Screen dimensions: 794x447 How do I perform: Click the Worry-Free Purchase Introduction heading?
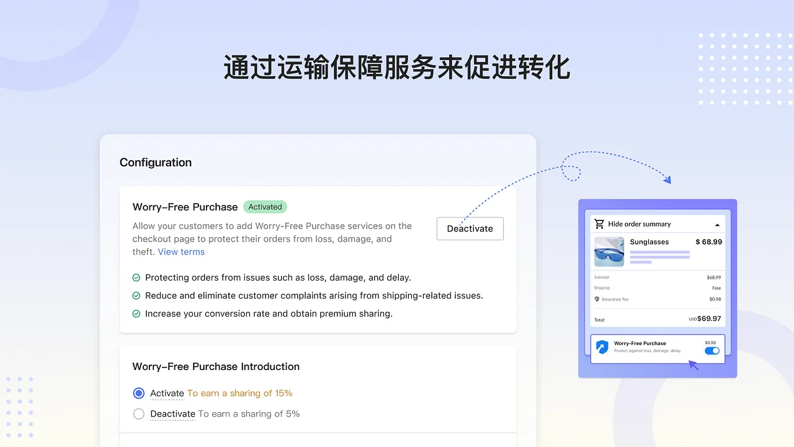216,366
